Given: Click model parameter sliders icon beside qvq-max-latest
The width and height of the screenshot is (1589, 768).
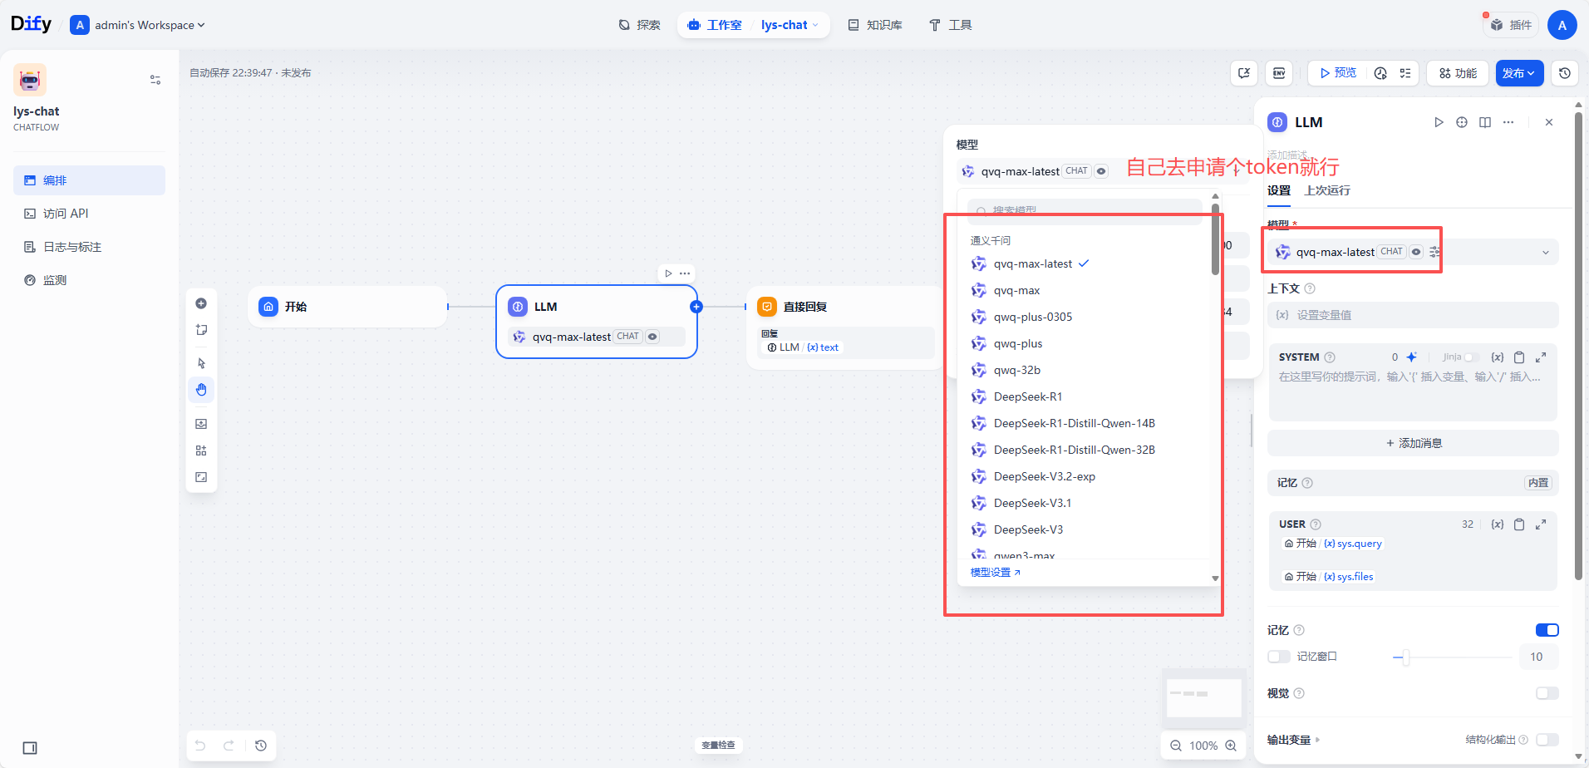Looking at the screenshot, I should (x=1434, y=252).
